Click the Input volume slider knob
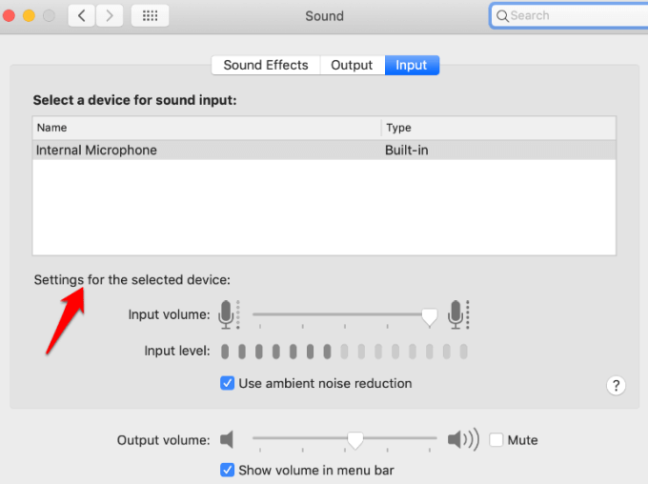648x484 pixels. click(430, 315)
